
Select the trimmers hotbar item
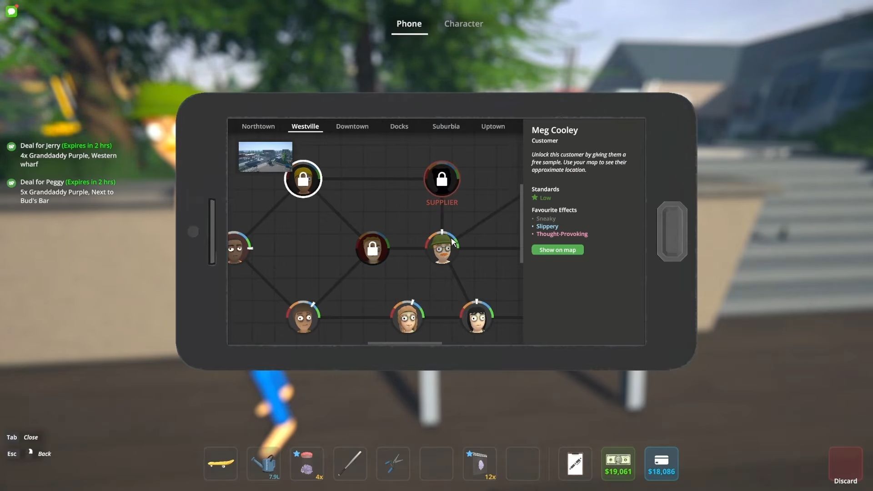click(393, 463)
